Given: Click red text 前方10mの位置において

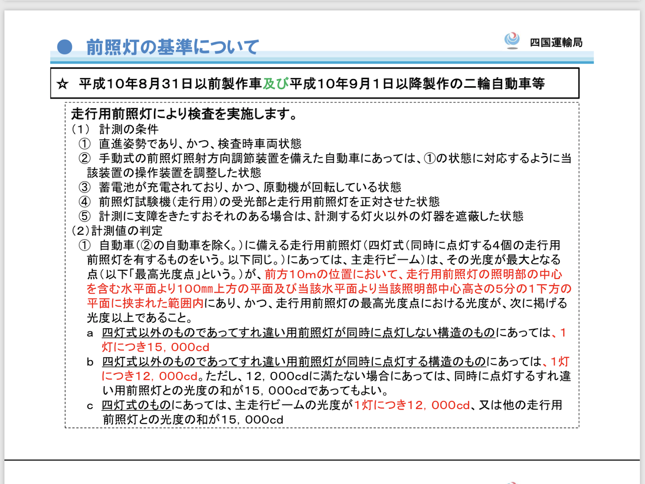Looking at the screenshot, I should coord(331,274).
